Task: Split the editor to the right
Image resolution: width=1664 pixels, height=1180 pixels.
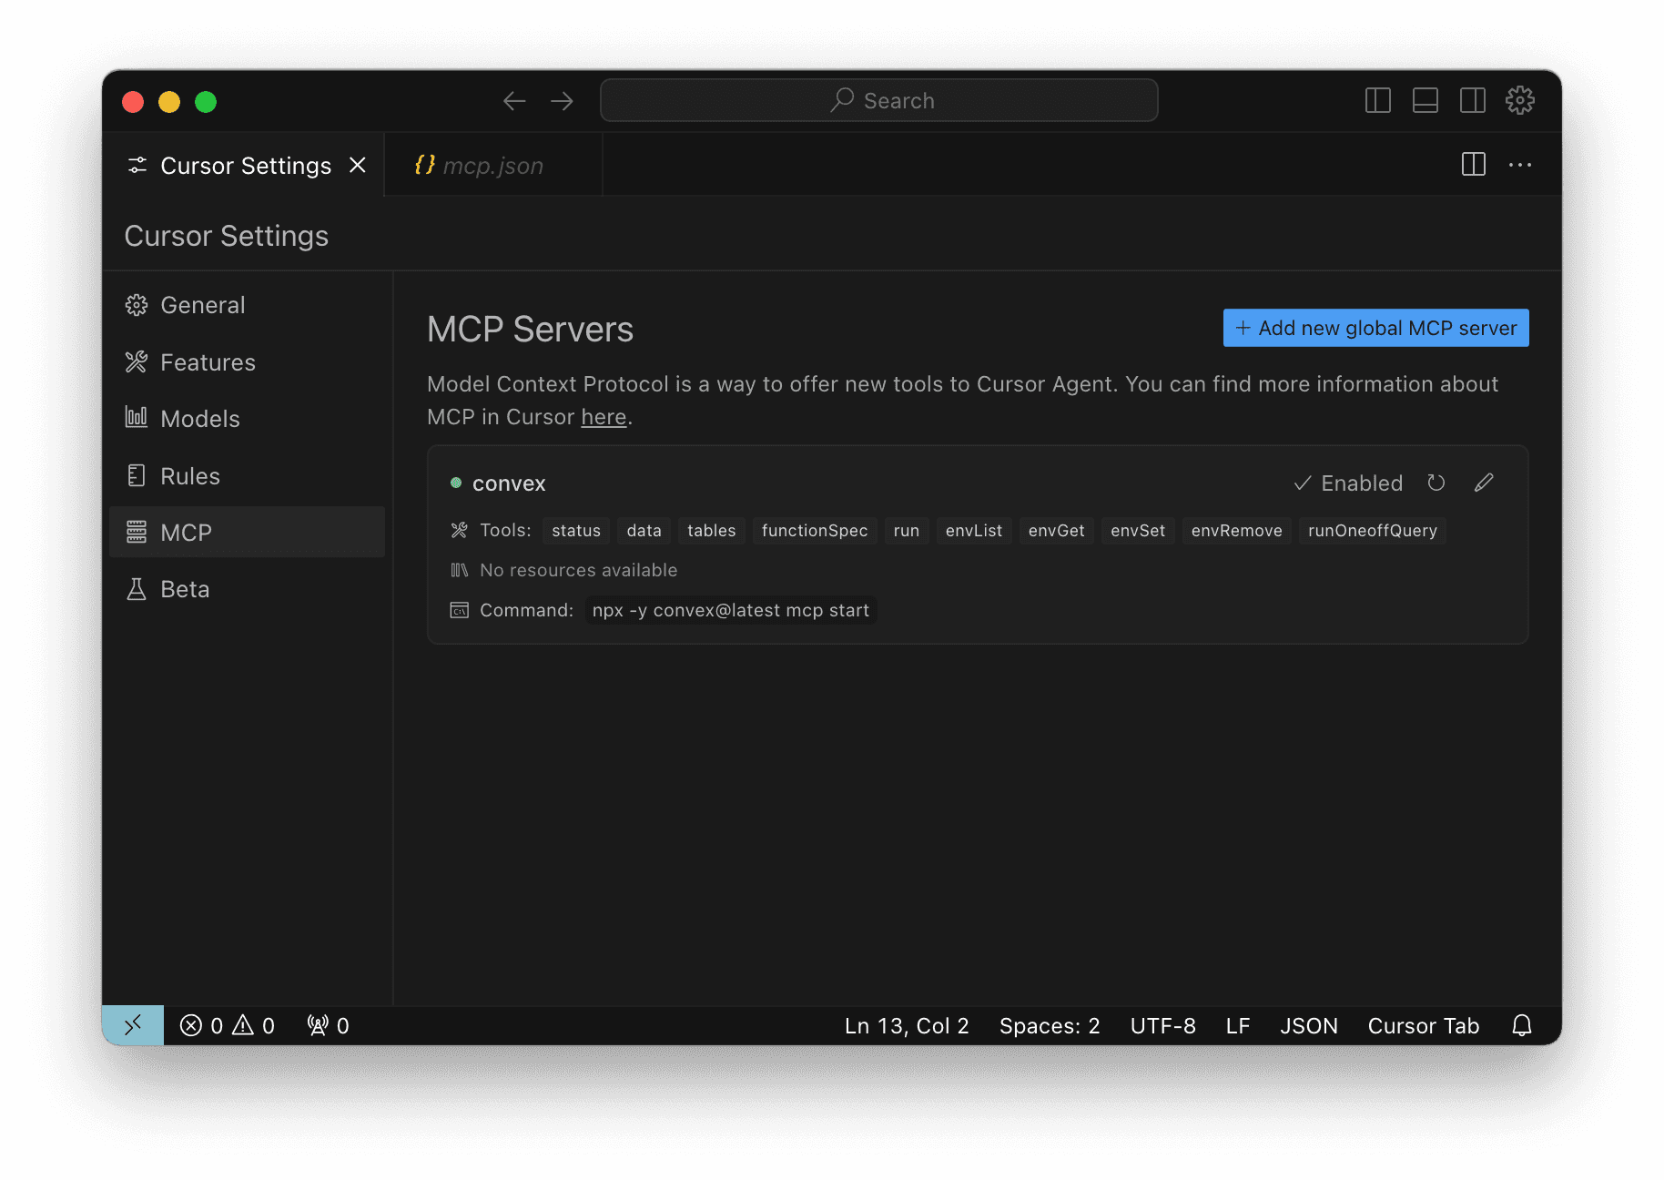Action: click(1473, 165)
